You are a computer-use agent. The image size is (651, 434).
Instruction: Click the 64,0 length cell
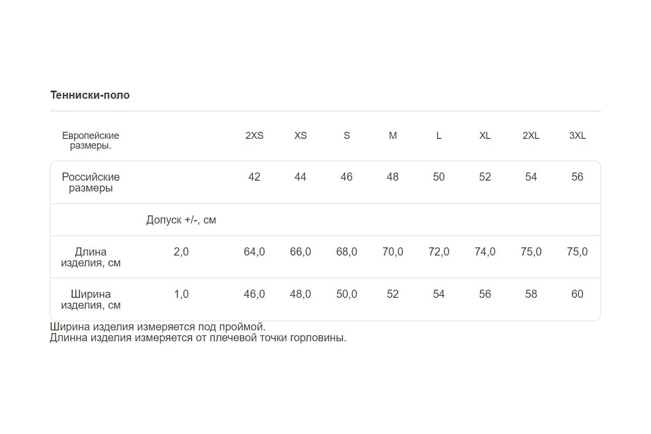254,252
